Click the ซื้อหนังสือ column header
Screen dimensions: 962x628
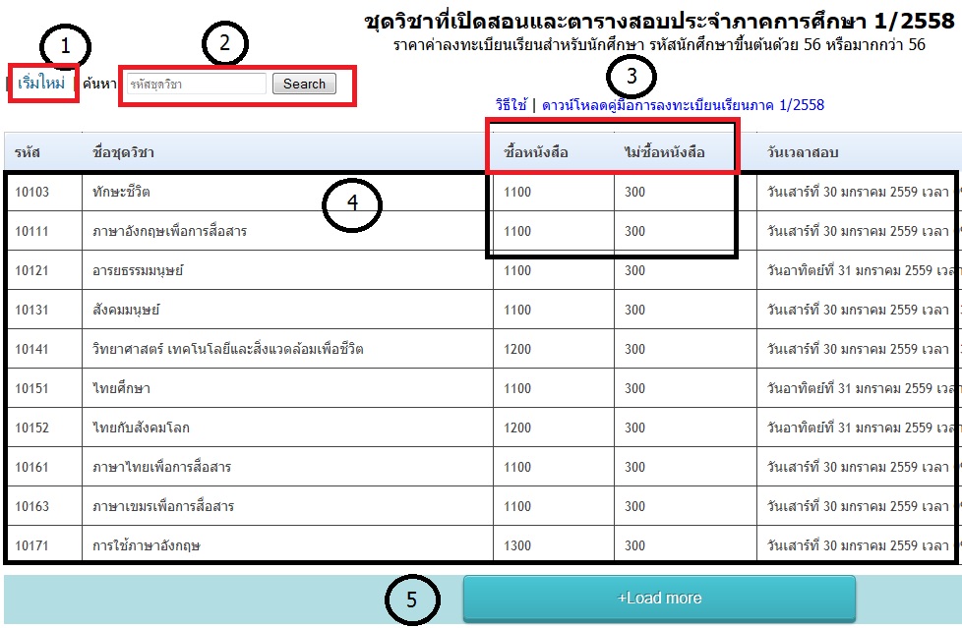point(535,152)
